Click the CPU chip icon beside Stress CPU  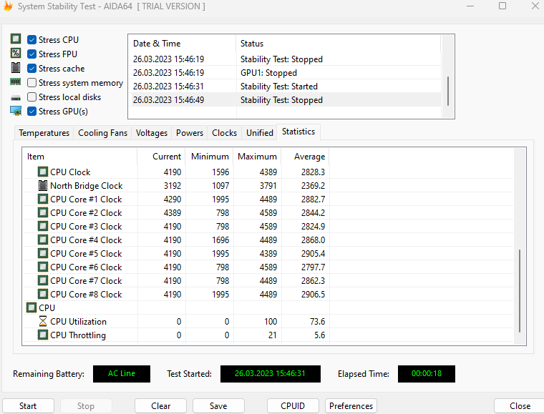[16, 39]
